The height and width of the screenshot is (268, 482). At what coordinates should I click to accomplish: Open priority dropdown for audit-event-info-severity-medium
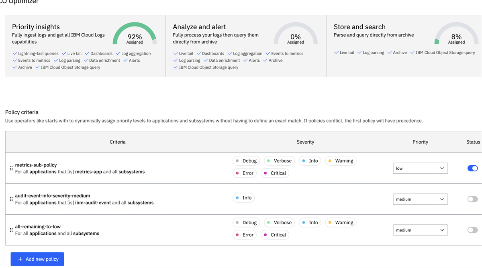[420, 199]
